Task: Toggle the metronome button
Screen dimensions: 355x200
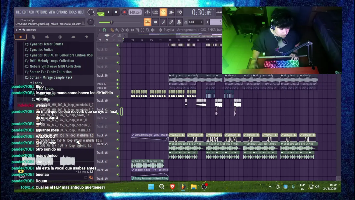Action: coord(147,12)
